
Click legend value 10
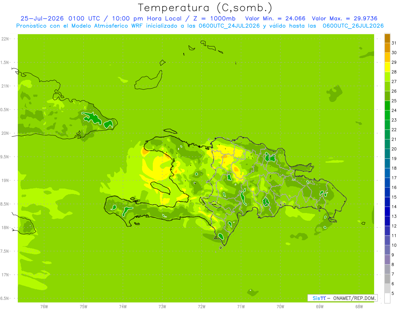click(394, 245)
